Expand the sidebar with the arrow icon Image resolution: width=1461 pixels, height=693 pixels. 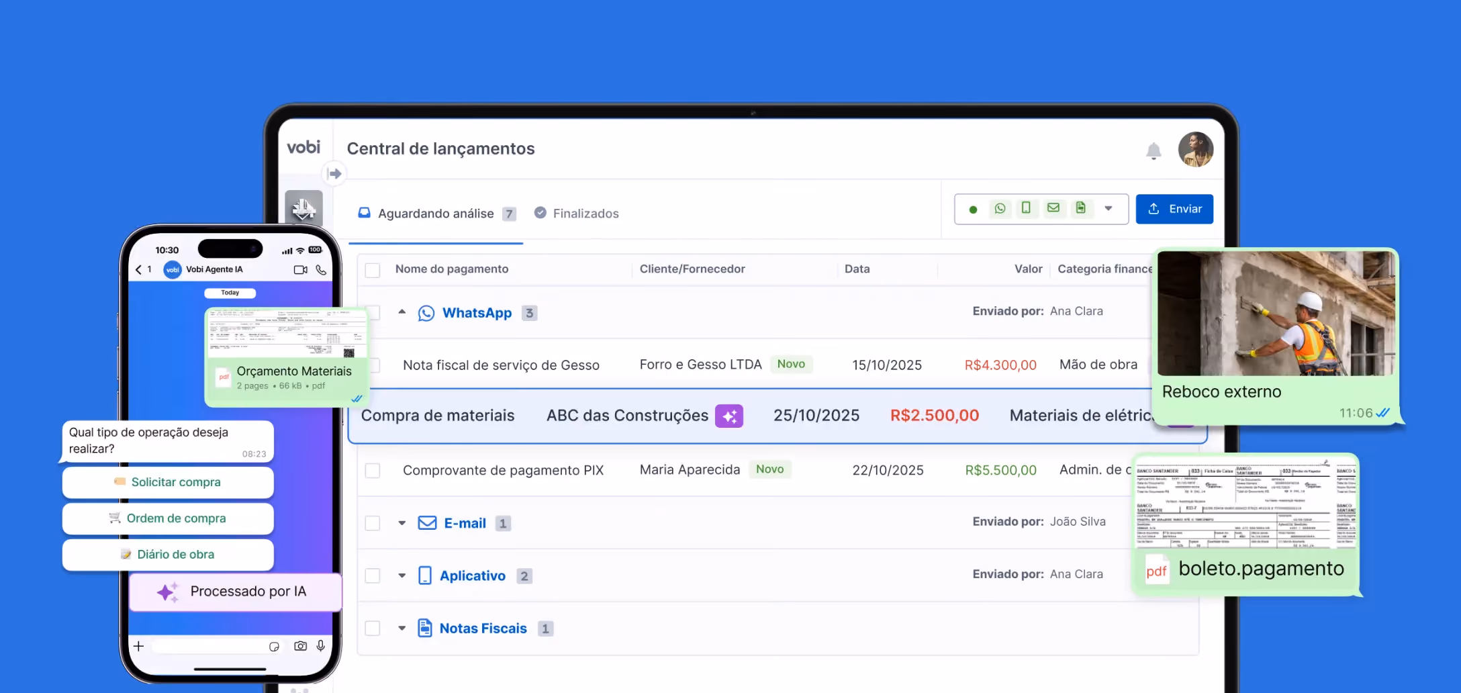click(334, 174)
